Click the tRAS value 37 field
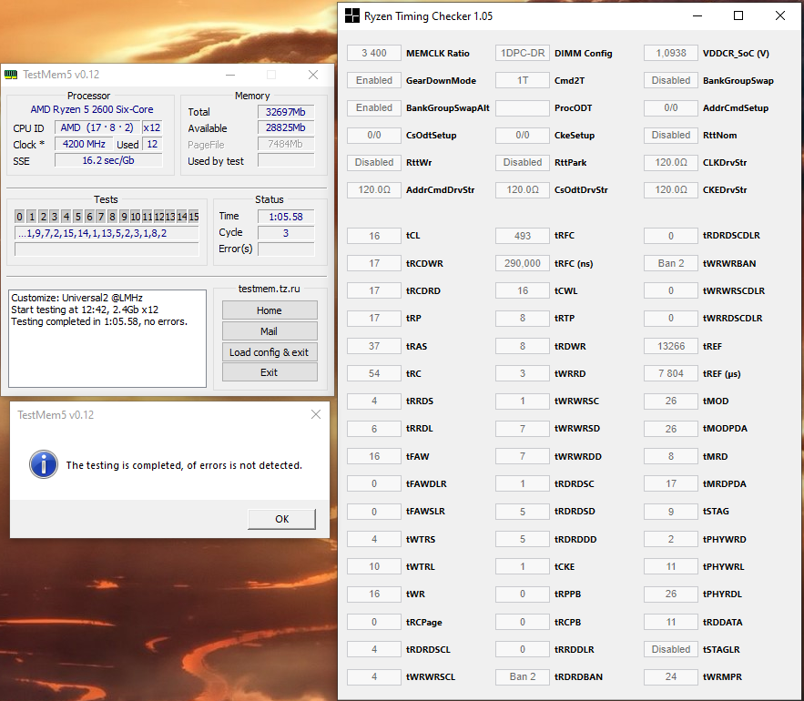The width and height of the screenshot is (804, 701). pos(374,346)
